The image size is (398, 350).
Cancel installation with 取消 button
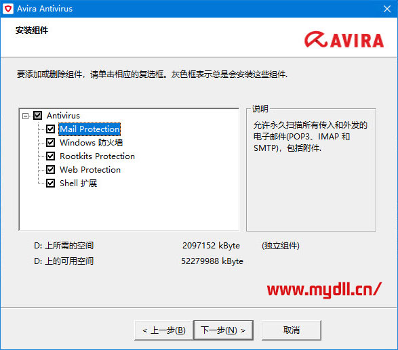coord(292,330)
